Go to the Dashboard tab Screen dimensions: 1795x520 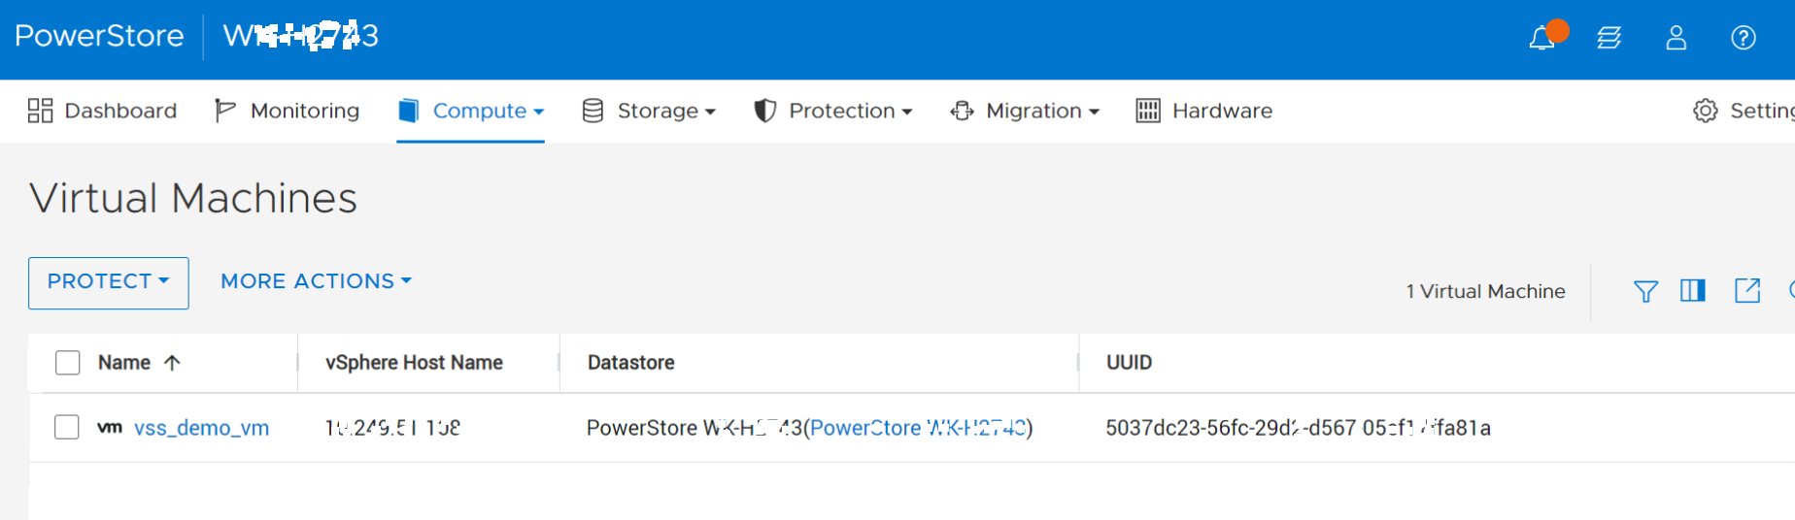[x=103, y=111]
